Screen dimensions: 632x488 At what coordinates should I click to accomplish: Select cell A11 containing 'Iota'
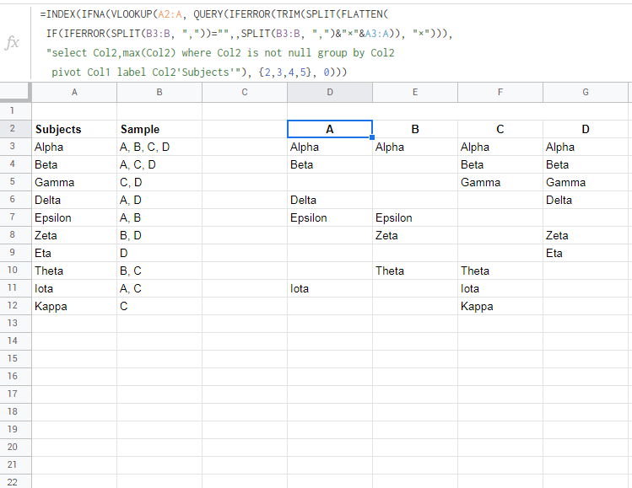[x=74, y=288]
